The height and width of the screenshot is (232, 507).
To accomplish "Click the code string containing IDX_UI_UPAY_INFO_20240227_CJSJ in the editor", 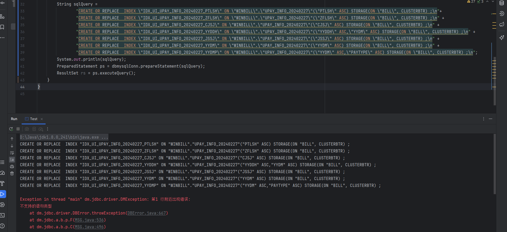I will point(255,25).
